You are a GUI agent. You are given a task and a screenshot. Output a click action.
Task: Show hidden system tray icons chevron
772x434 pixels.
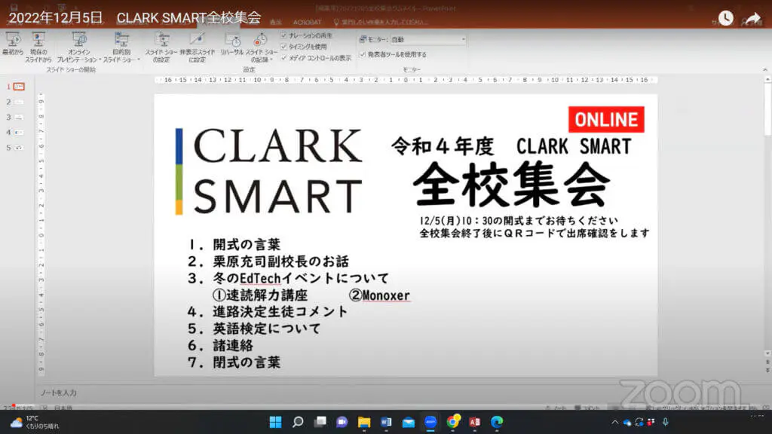614,422
